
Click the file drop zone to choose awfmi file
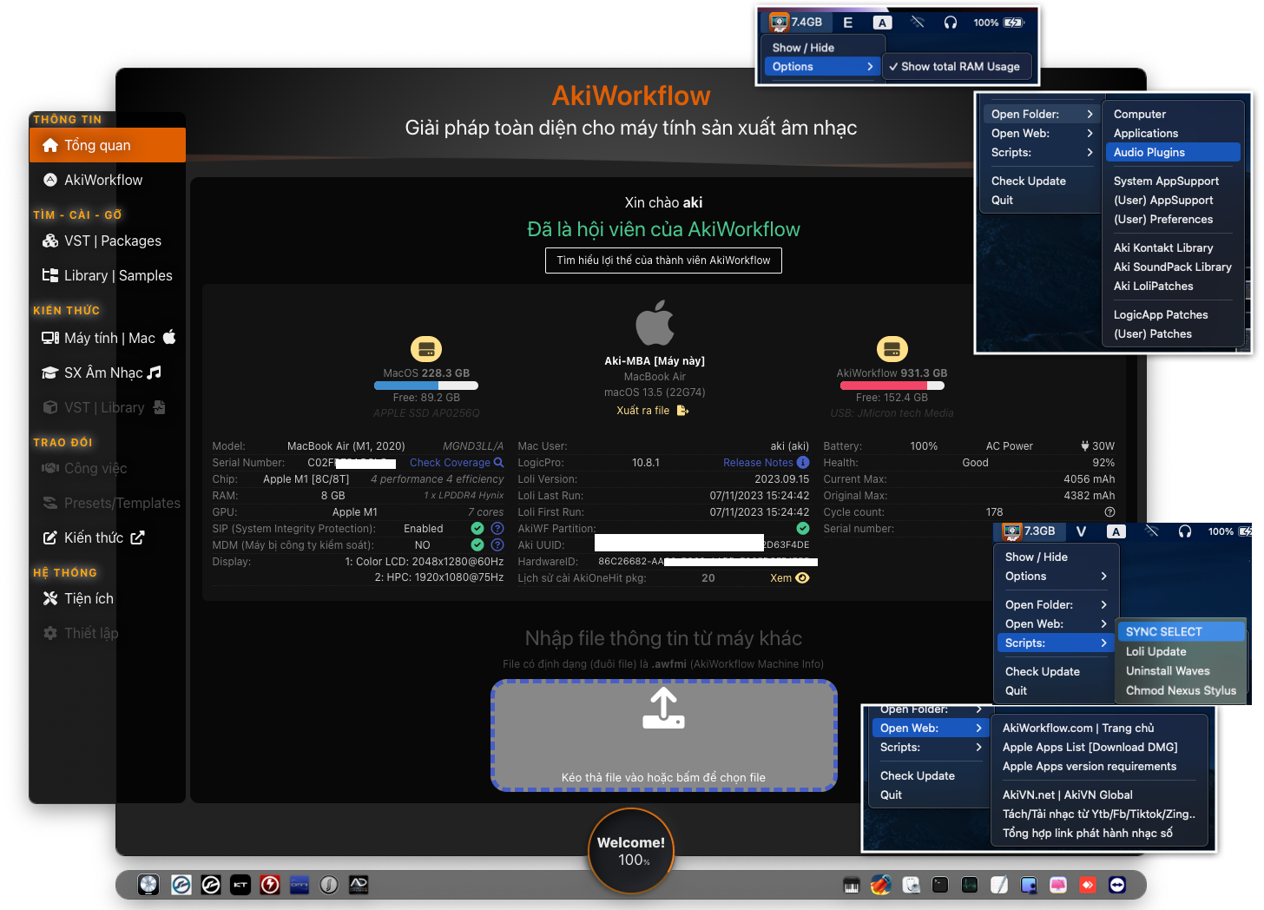[663, 735]
